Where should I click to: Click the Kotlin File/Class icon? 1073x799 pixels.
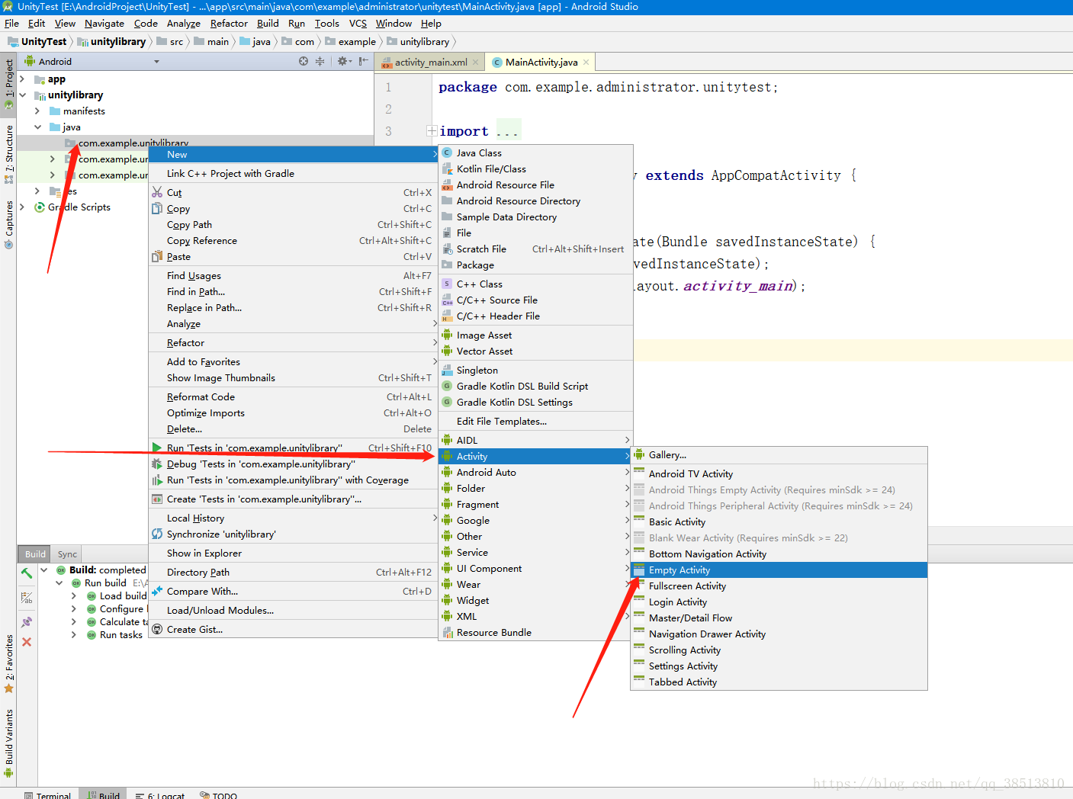tap(447, 168)
